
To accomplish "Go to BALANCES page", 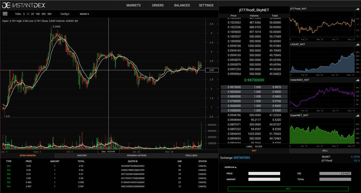I will [182, 5].
